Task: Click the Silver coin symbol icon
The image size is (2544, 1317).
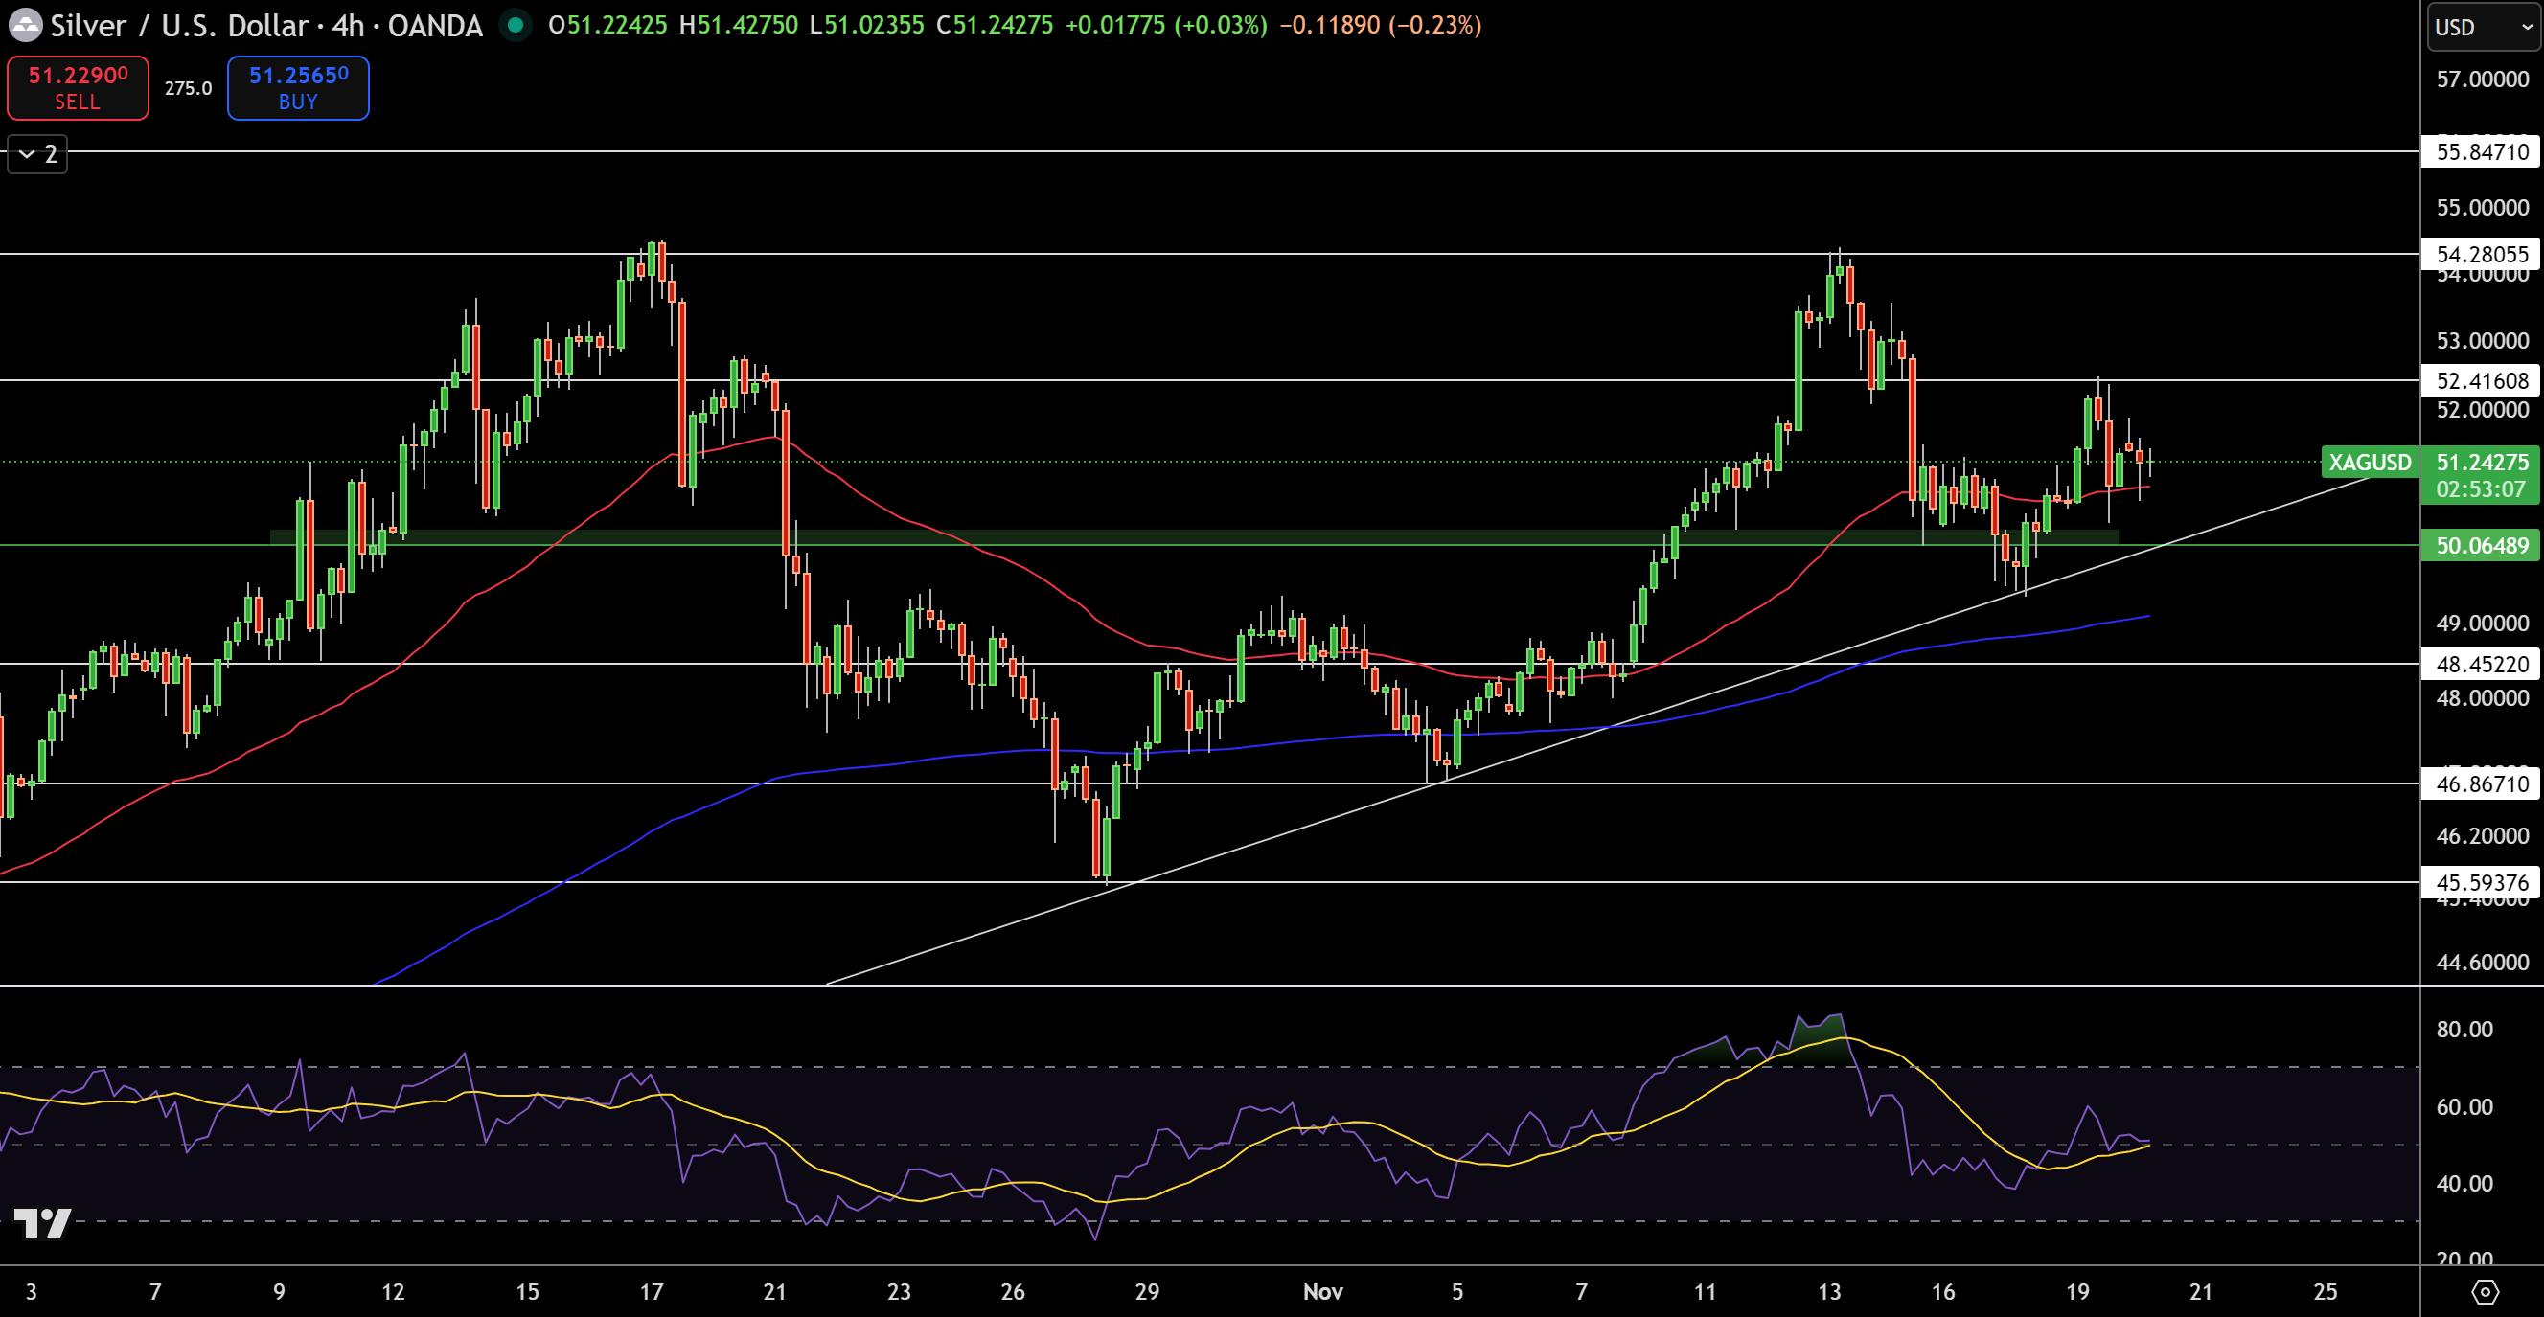Action: [25, 26]
